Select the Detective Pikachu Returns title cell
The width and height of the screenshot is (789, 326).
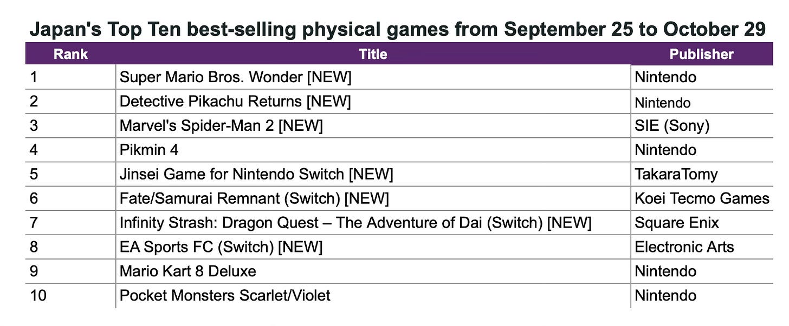point(235,102)
